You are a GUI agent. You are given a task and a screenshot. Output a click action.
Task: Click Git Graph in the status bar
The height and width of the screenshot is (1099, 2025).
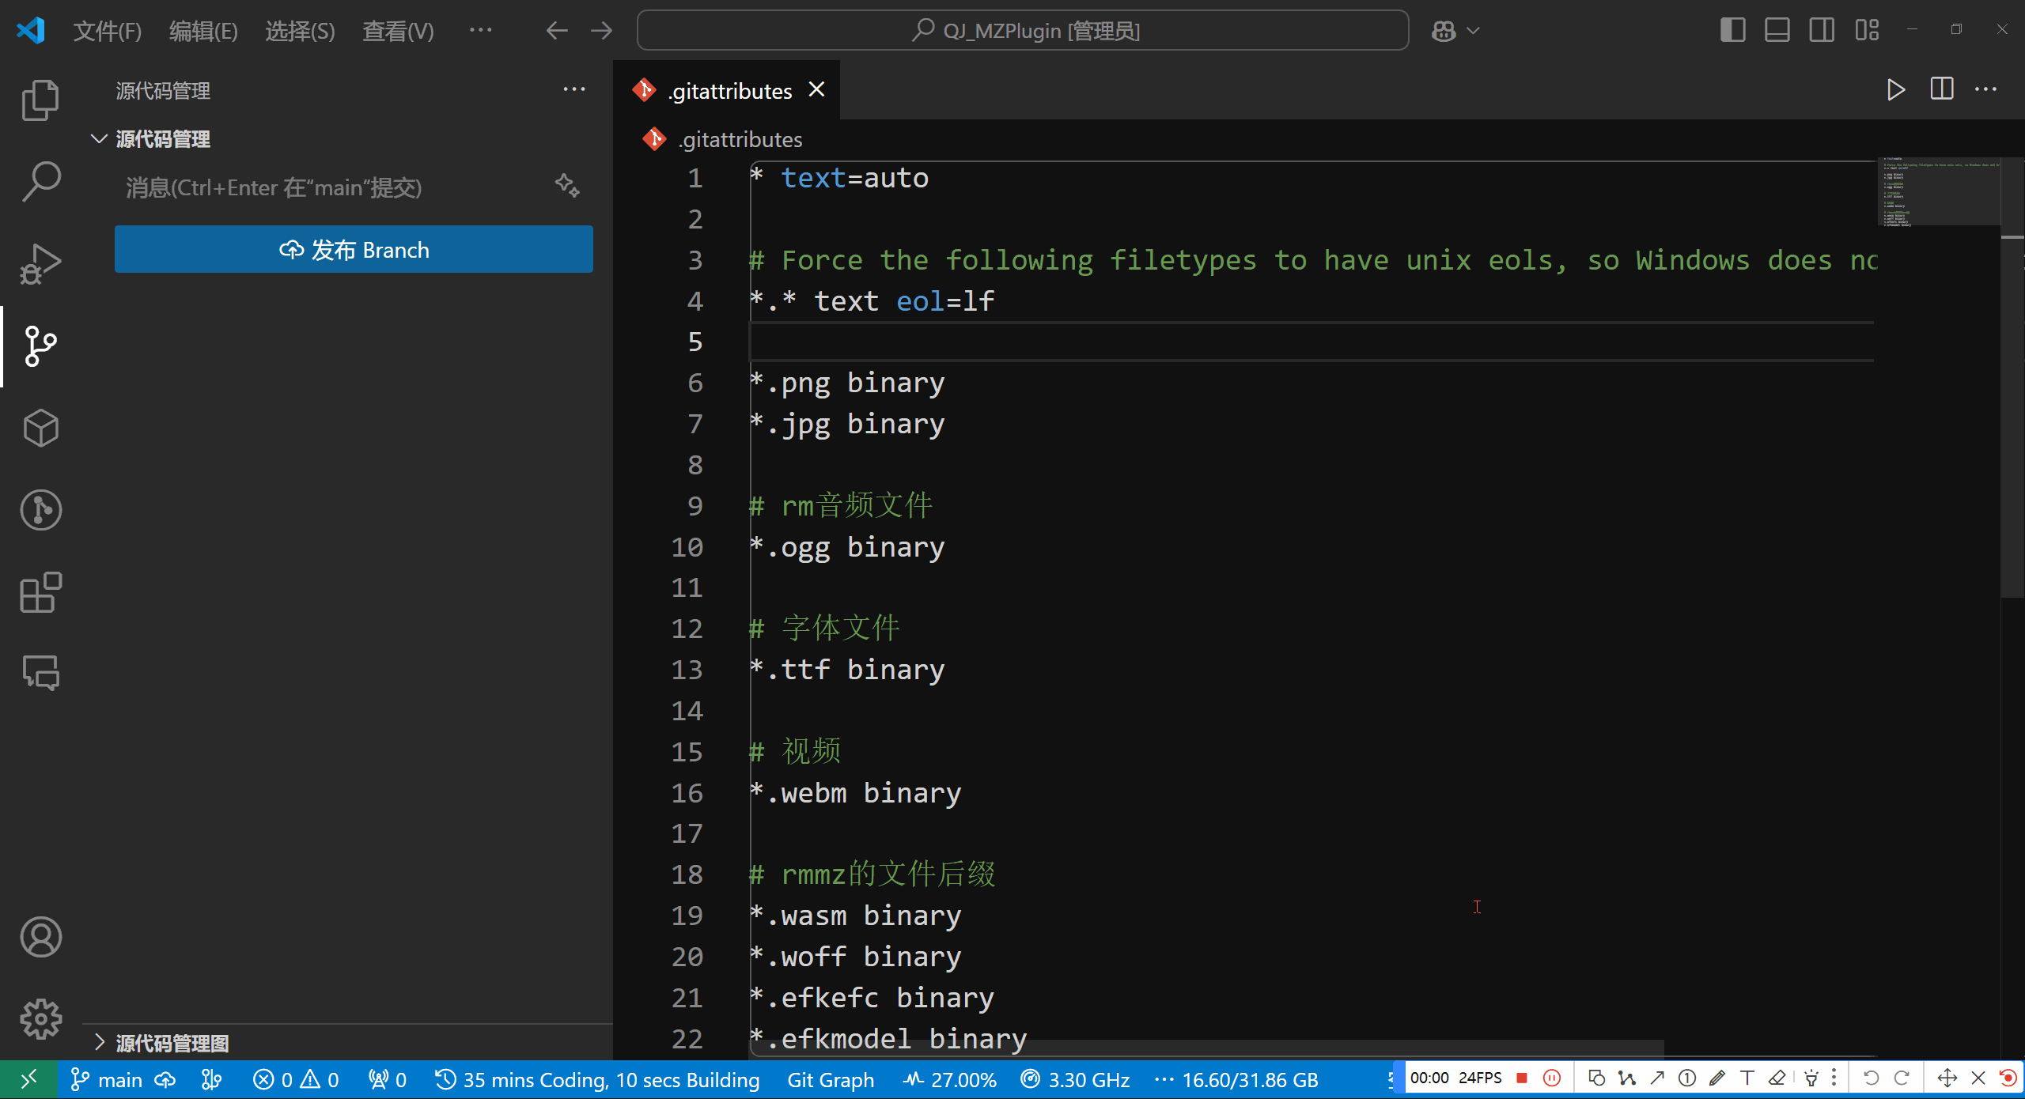(830, 1080)
